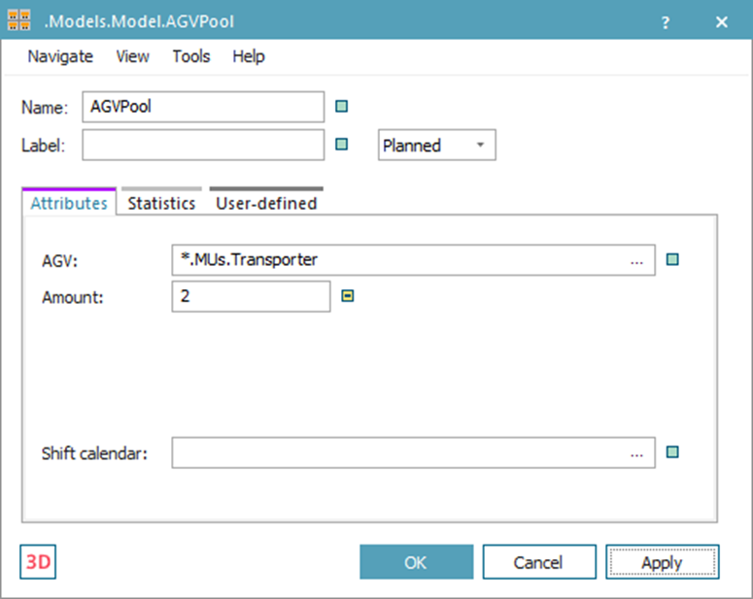Screen dimensions: 753x599
Task: Switch to the User-defined tab
Action: tap(266, 203)
